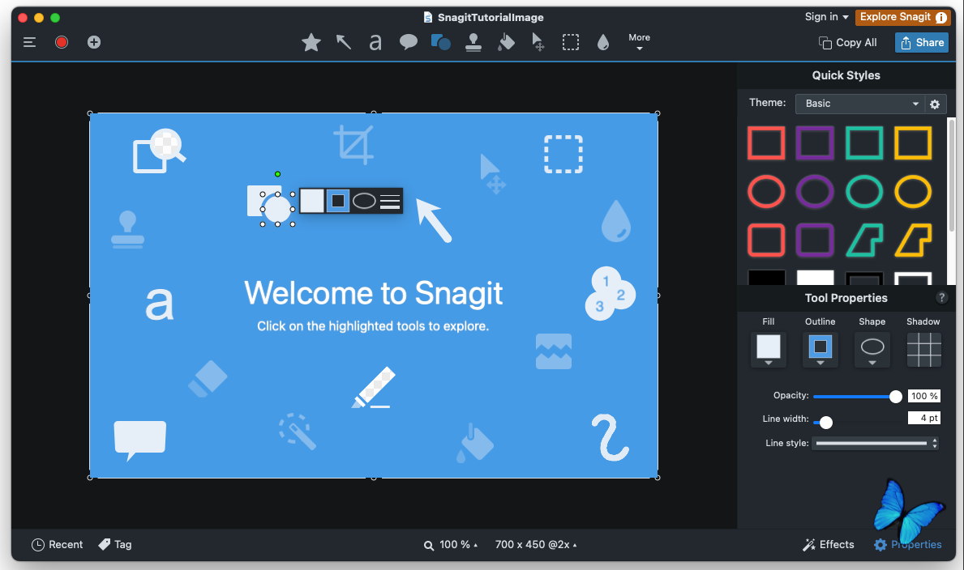Click the speech bubble icon on the canvas
Image resolution: width=964 pixels, height=570 pixels.
pyautogui.click(x=140, y=441)
